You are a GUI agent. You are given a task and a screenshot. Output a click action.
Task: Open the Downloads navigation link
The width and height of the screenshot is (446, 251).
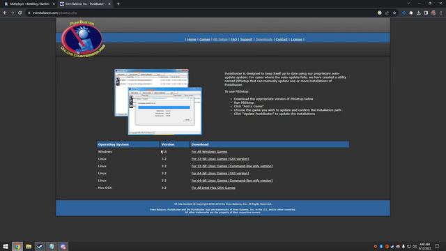click(264, 39)
